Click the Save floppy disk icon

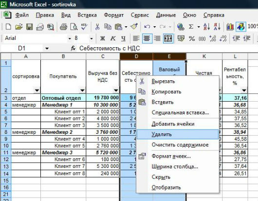point(30,26)
